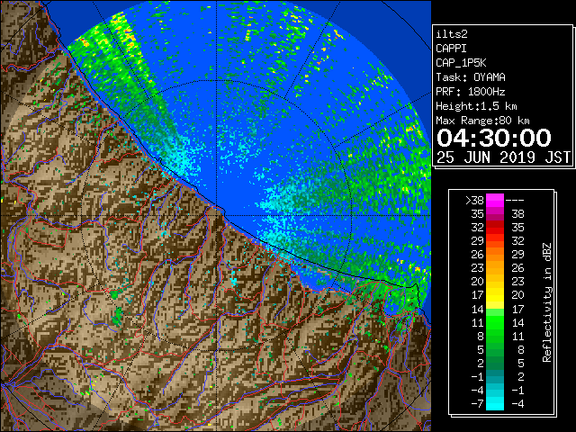Screen dimensions: 576x432
Task: Click the 04:30:00 timestamp
Action: point(494,138)
